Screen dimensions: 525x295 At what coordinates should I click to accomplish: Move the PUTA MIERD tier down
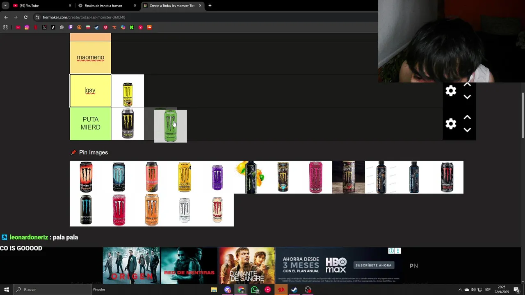(x=467, y=130)
